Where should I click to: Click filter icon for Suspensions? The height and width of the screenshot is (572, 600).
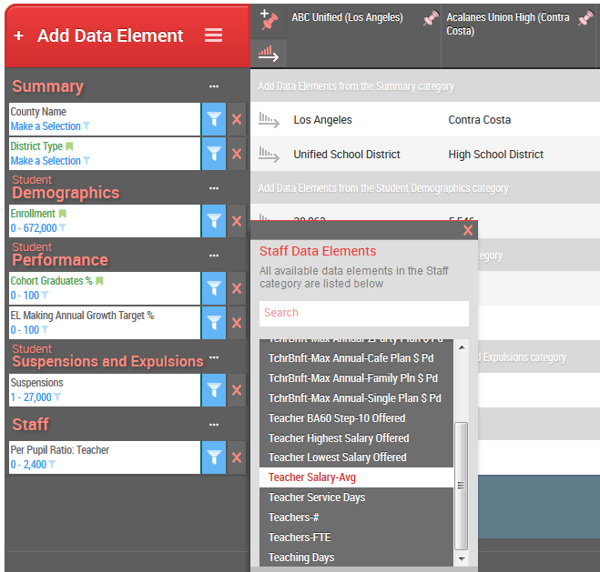tap(214, 390)
